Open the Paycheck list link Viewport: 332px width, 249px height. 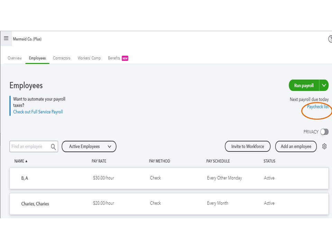point(318,107)
